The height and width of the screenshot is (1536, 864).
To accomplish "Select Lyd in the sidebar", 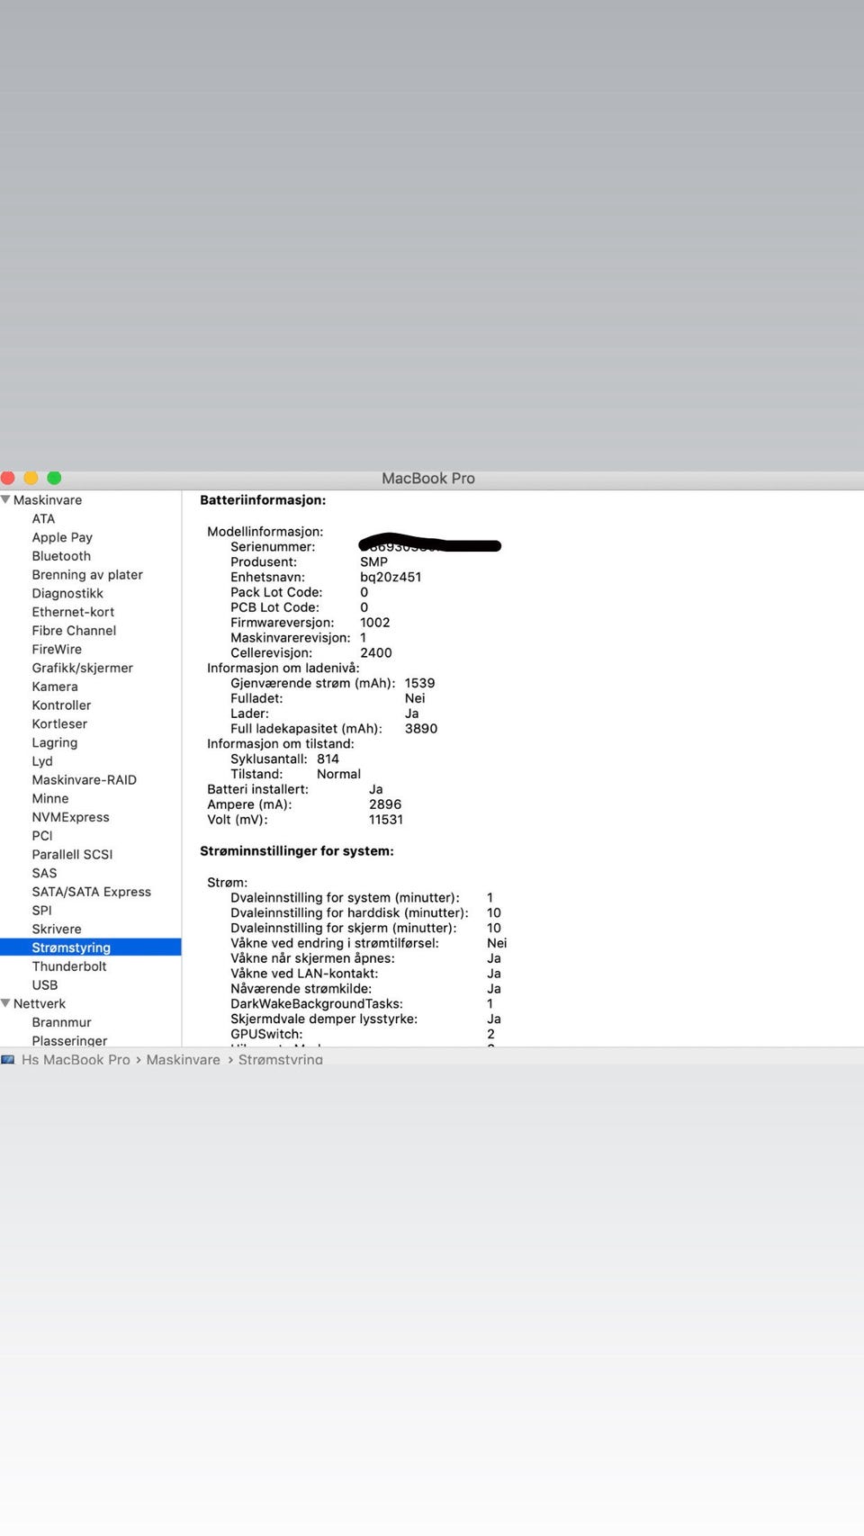I will (42, 761).
